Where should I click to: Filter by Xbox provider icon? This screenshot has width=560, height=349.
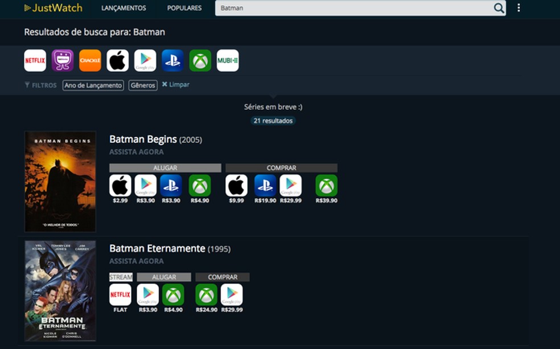[200, 60]
